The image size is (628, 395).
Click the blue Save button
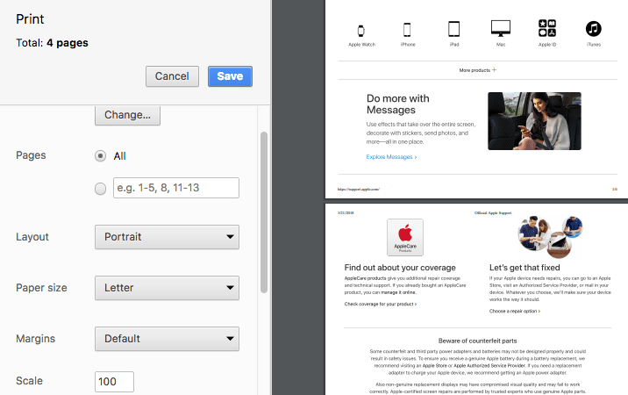coord(230,76)
